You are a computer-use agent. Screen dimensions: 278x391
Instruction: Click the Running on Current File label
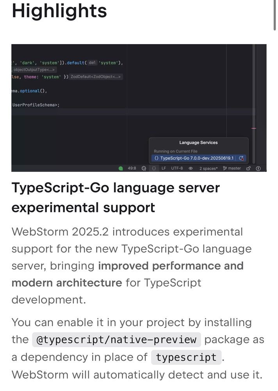(x=176, y=151)
